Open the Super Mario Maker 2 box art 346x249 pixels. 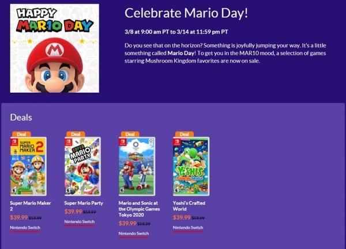pos(28,167)
